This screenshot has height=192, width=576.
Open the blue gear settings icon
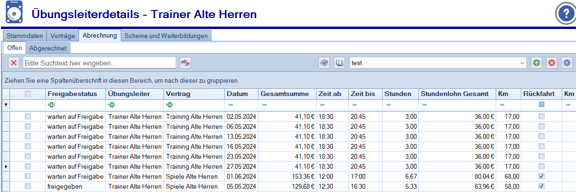[566, 63]
